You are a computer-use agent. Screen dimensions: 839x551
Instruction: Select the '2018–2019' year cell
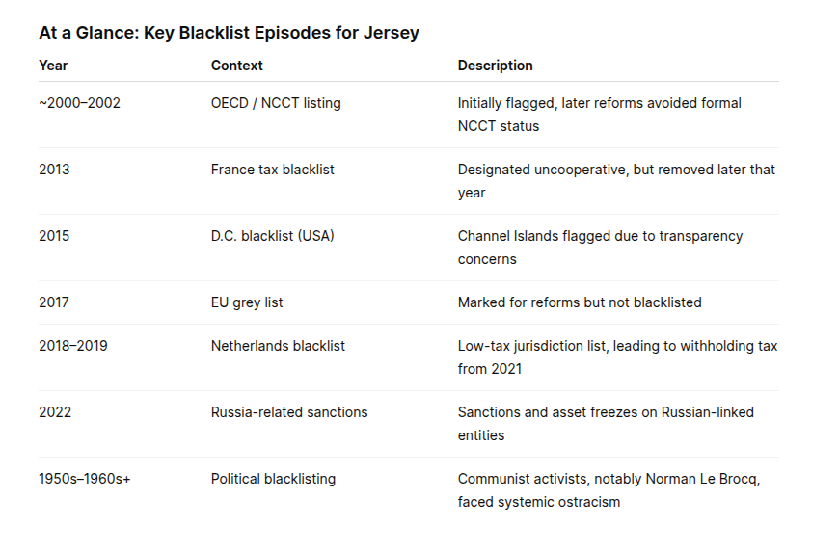(x=73, y=345)
